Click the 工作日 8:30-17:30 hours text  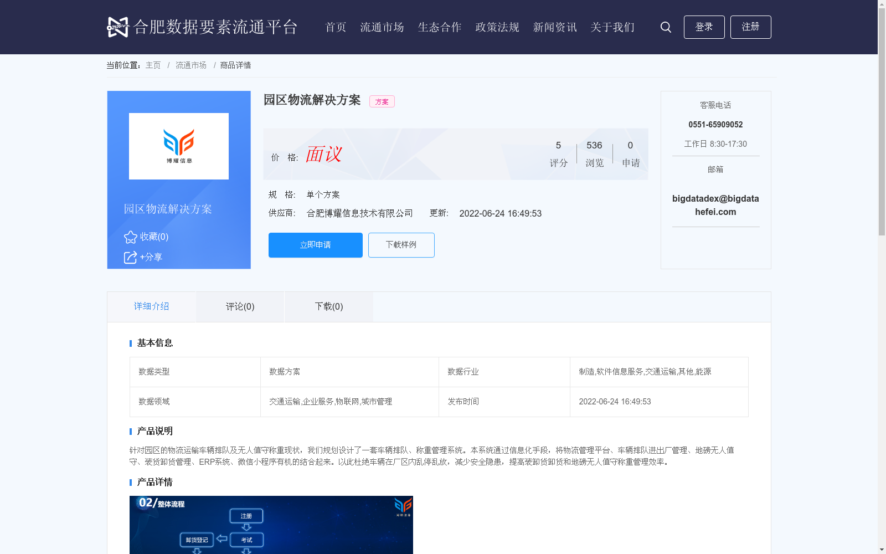tap(715, 144)
